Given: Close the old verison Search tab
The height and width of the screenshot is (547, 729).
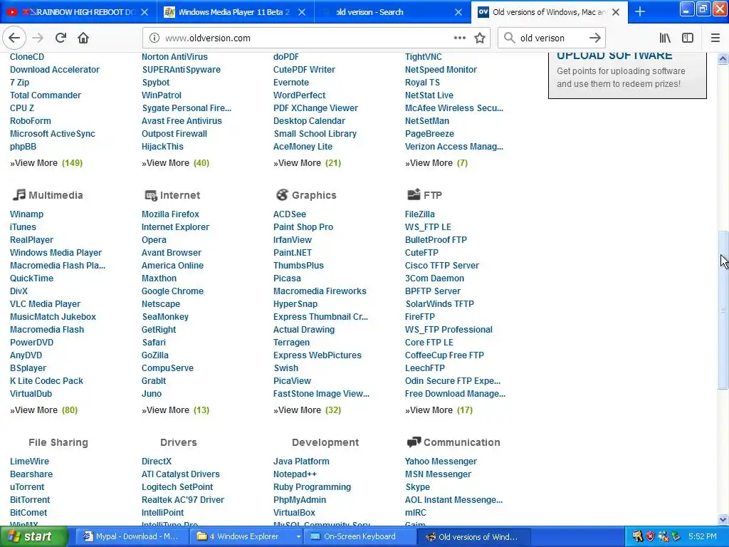Looking at the screenshot, I should point(458,12).
